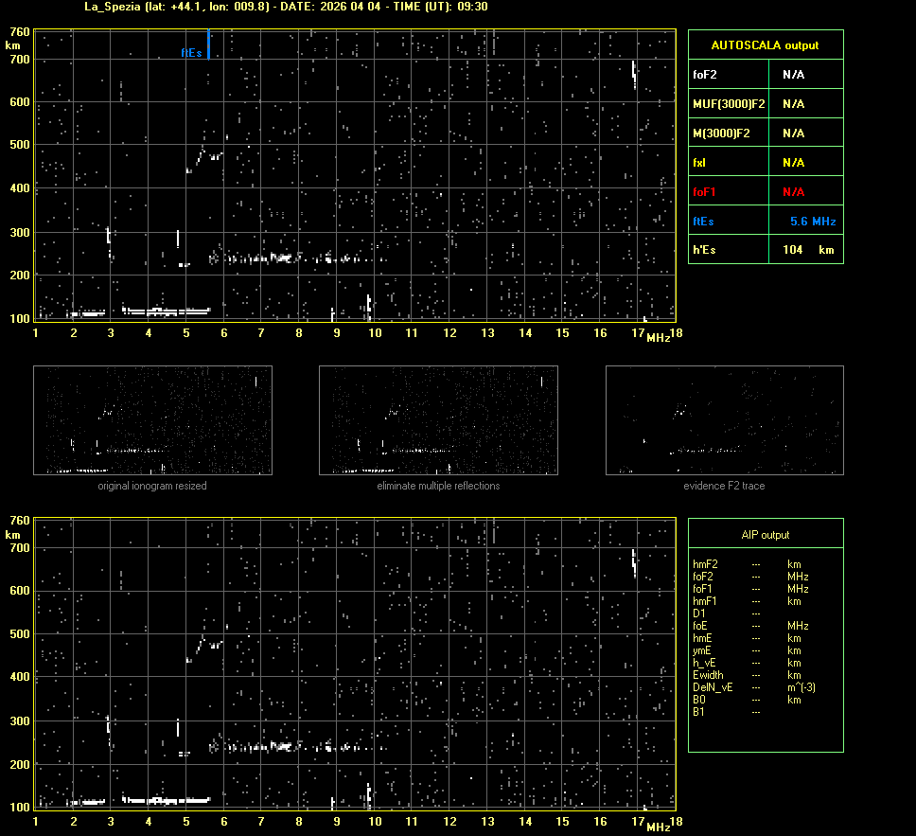Click the MUF(3000)F2 label in AUTOSCALA table

pos(729,103)
